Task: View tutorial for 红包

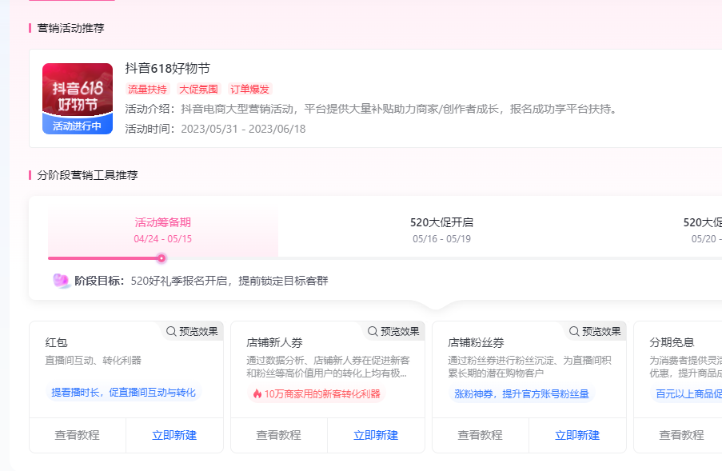Action: point(78,435)
